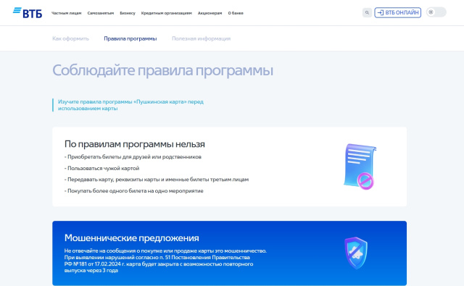Click the fraud warning paragraph text
The height and width of the screenshot is (286, 464).
pyautogui.click(x=165, y=261)
